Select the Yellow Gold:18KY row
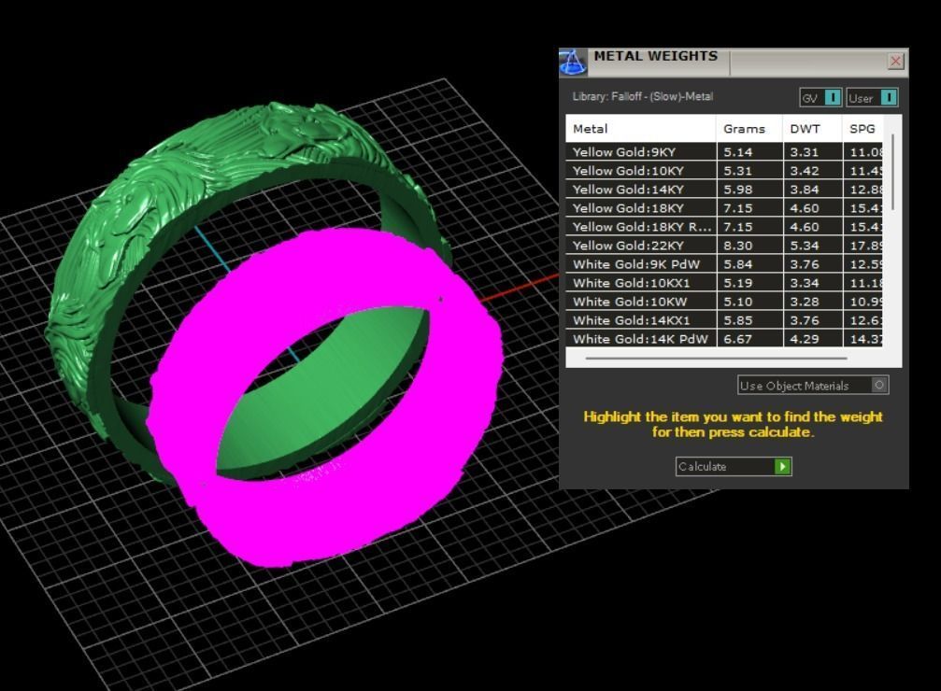This screenshot has height=691, width=941. click(x=724, y=208)
